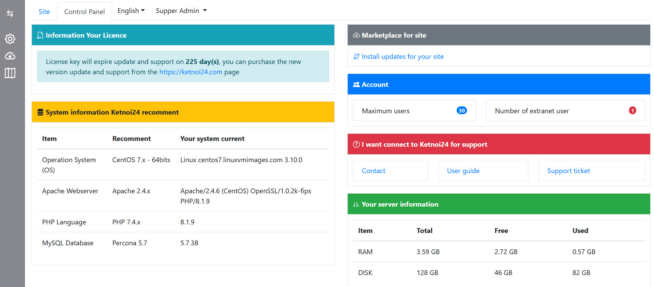Click Your server information header

click(499, 204)
